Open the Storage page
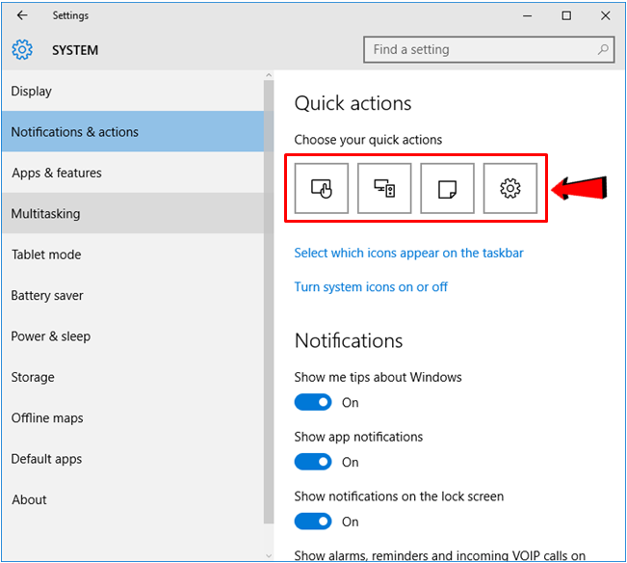This screenshot has height=563, width=627. tap(132, 377)
